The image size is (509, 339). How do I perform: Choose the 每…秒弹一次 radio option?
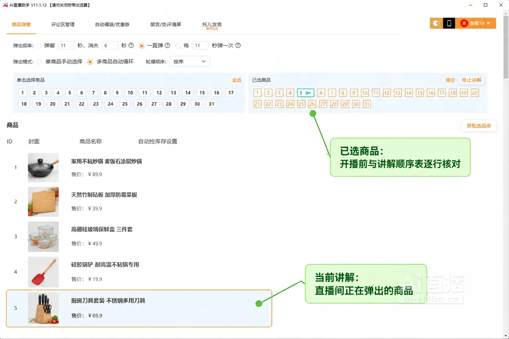coord(178,46)
